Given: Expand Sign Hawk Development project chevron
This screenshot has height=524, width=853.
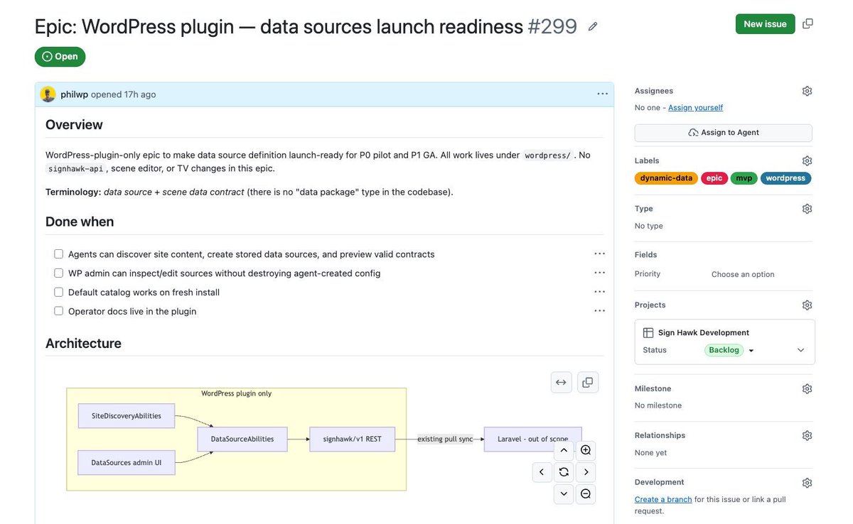Looking at the screenshot, I should tap(801, 350).
